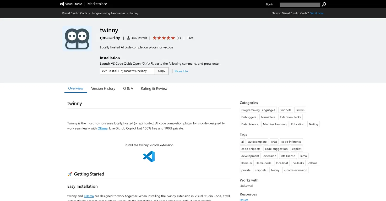The height and width of the screenshot is (201, 386).
Task: Select the Machine Learning category
Action: (275, 124)
